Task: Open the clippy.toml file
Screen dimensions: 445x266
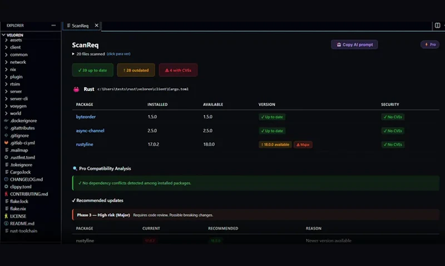Action: click(21, 187)
